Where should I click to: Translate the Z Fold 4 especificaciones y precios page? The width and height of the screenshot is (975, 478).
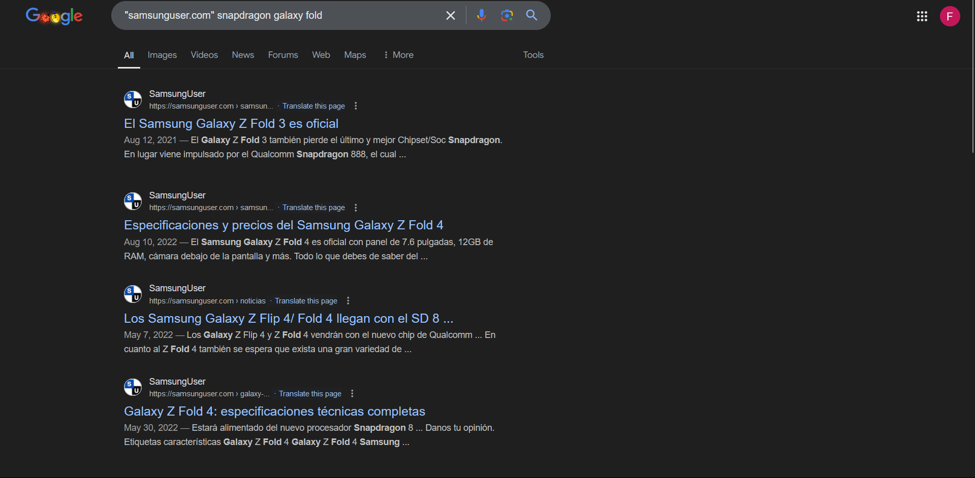313,208
